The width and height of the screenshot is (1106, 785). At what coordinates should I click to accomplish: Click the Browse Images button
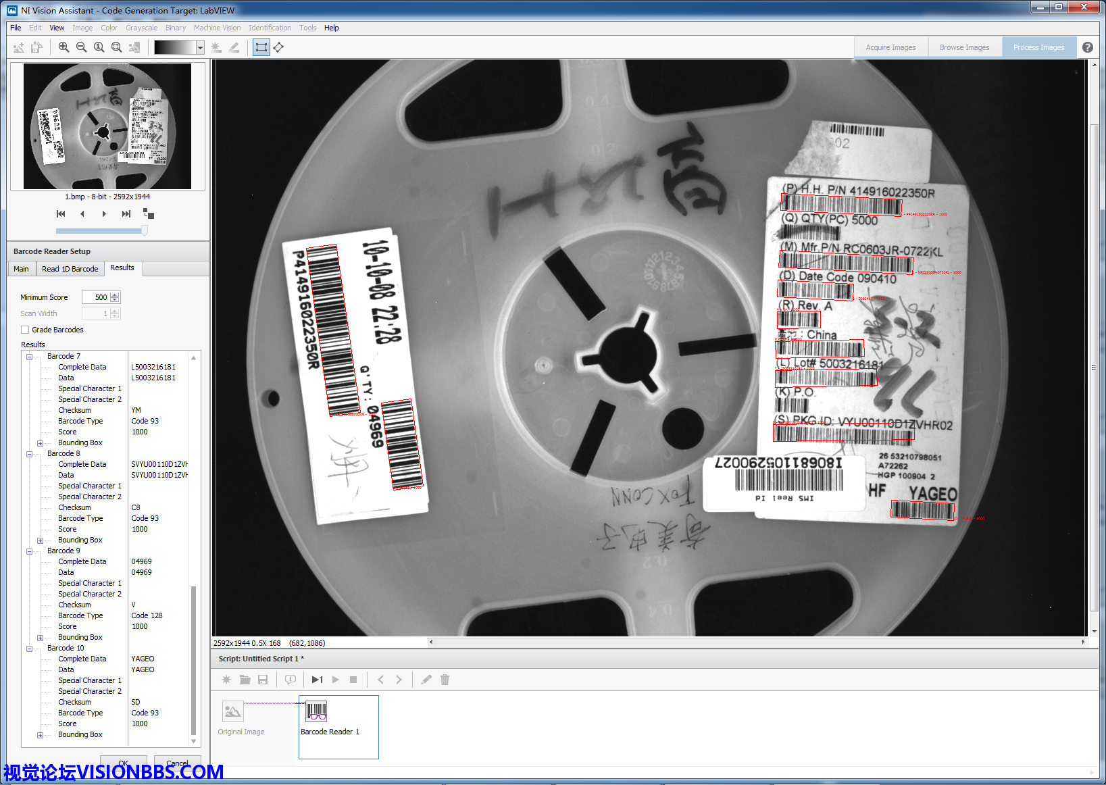[964, 47]
